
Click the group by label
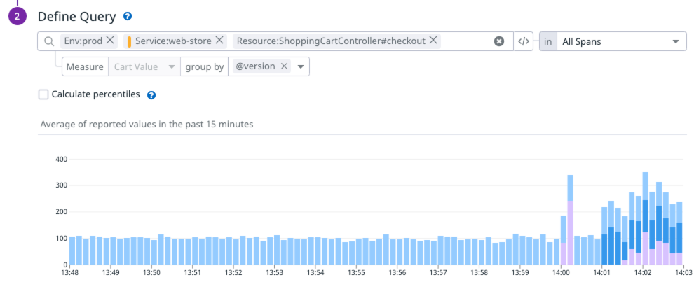[x=205, y=66]
